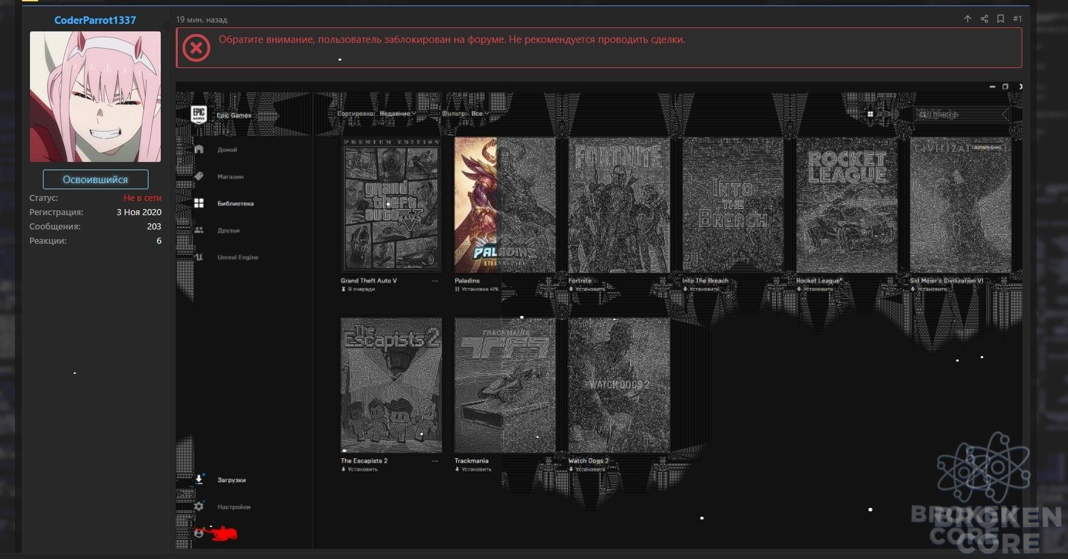Viewport: 1068px width, 559px height.
Task: Open the Загрузки download arrow icon
Action: 199,479
